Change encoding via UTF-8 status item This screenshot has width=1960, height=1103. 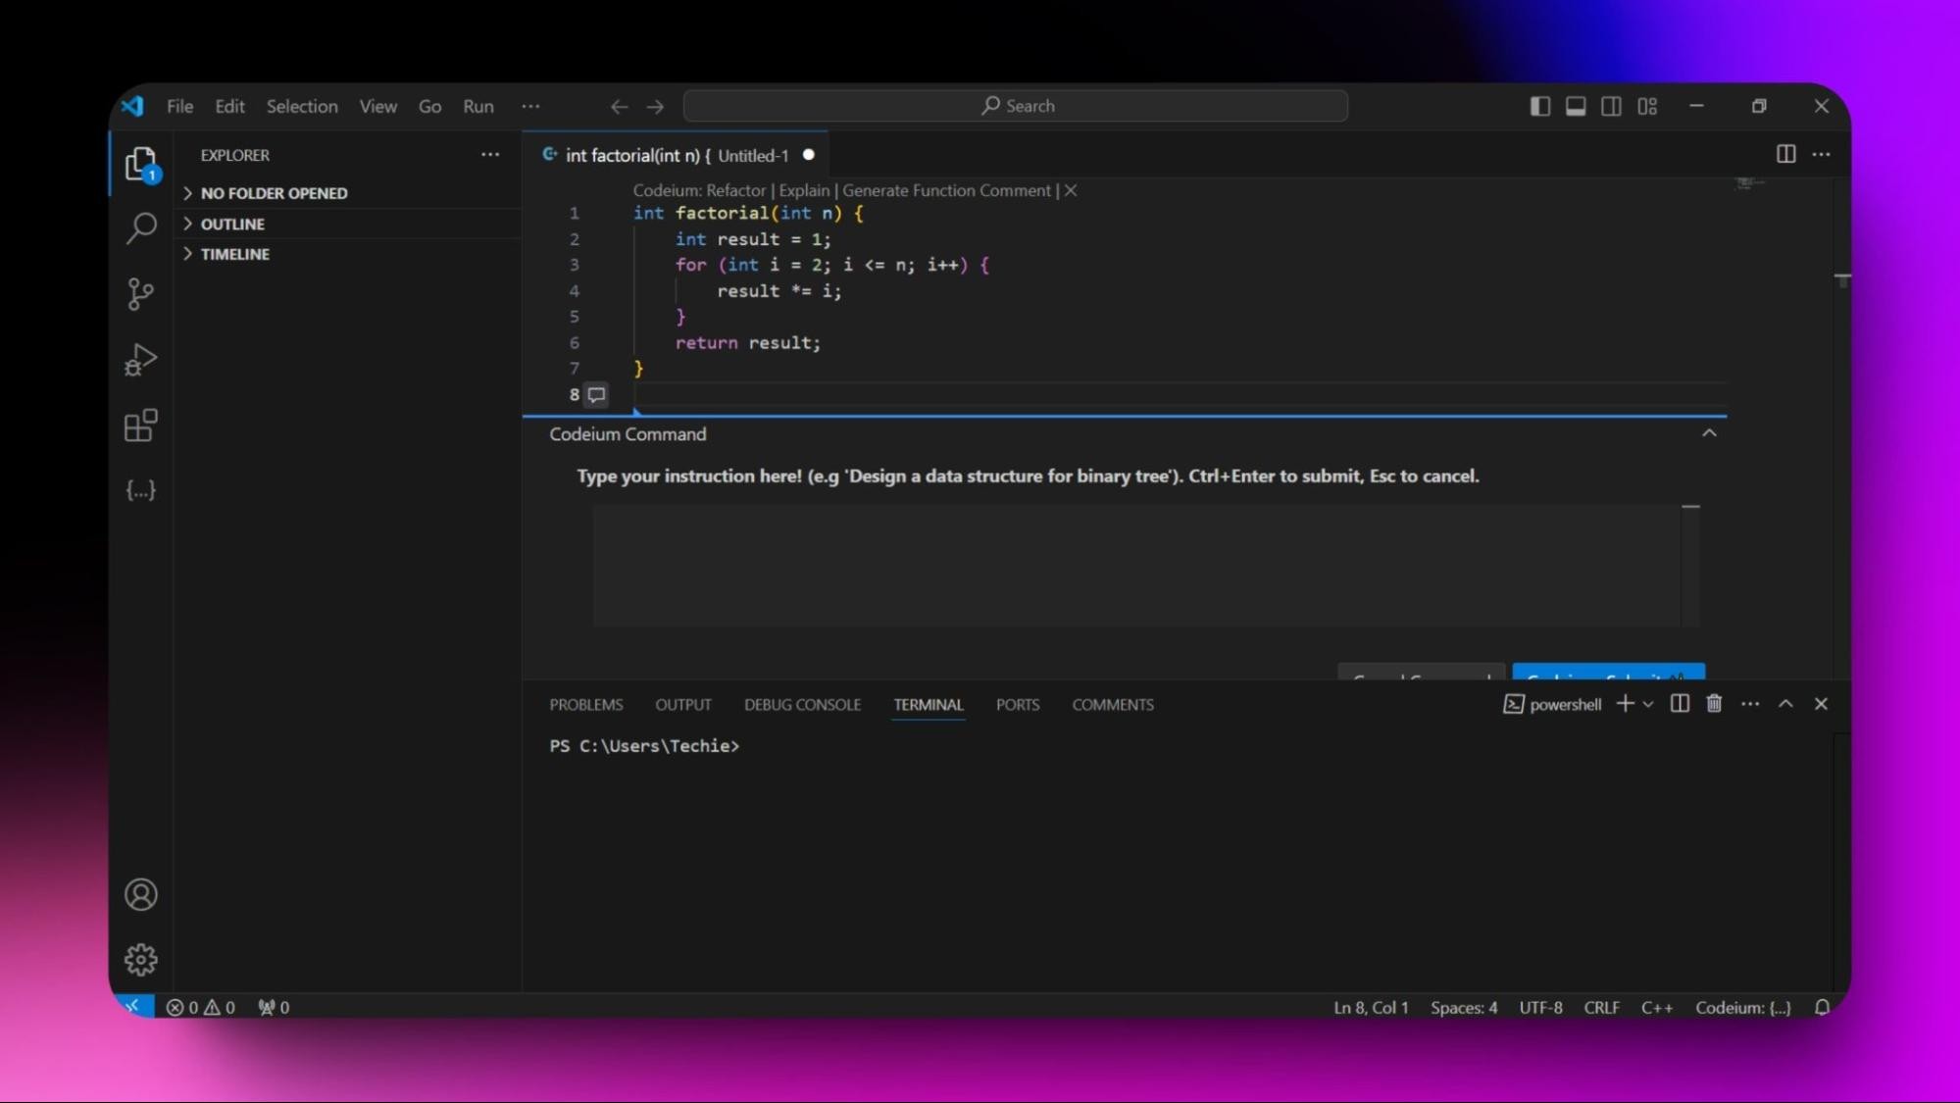(x=1540, y=1007)
